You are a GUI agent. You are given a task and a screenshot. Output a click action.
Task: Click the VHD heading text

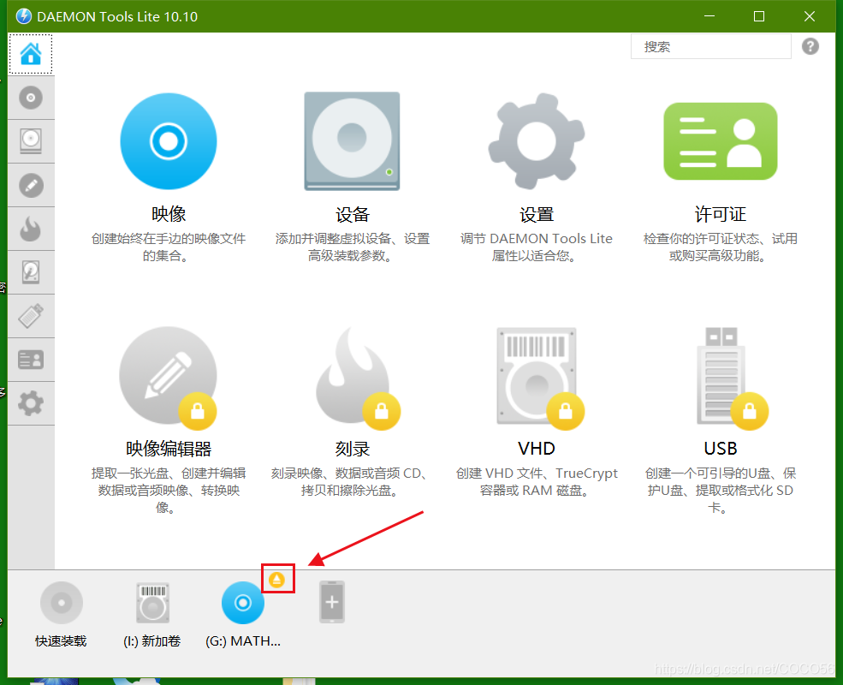coord(536,449)
